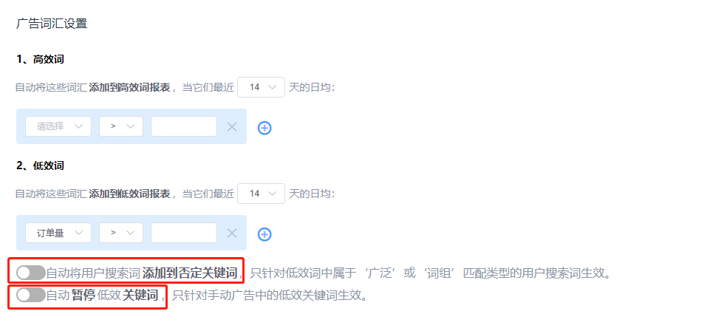The height and width of the screenshot is (331, 724).
Task: Click the bold 添加到低效词报表 text
Action: coord(129,194)
